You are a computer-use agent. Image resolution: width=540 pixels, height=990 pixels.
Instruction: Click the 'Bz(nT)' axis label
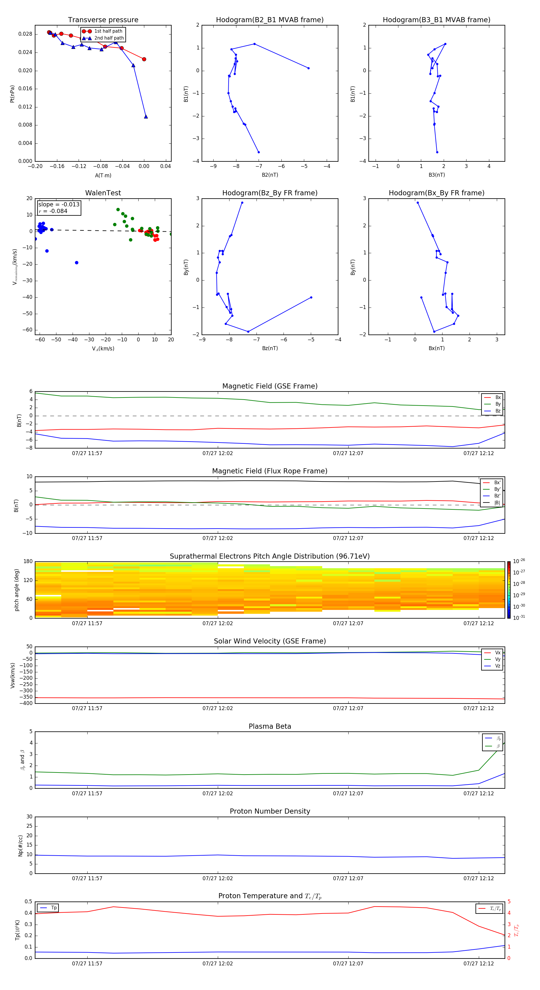coord(270,348)
